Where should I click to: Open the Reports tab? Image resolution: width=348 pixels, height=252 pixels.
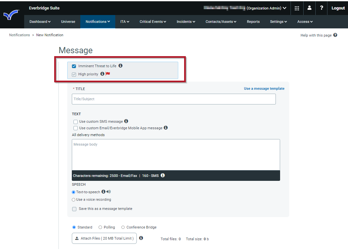(x=253, y=22)
